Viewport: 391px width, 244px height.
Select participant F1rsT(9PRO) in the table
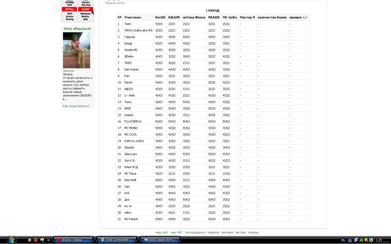[x=133, y=121]
